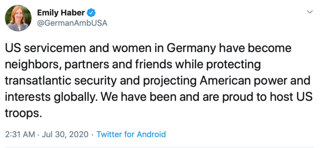This screenshot has height=148, width=321.
Task: Open the tweet options chevron menu
Action: pos(310,12)
